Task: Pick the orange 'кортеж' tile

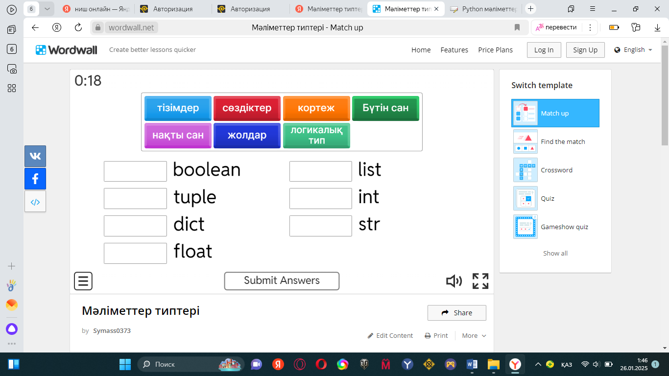Action: coord(316,108)
